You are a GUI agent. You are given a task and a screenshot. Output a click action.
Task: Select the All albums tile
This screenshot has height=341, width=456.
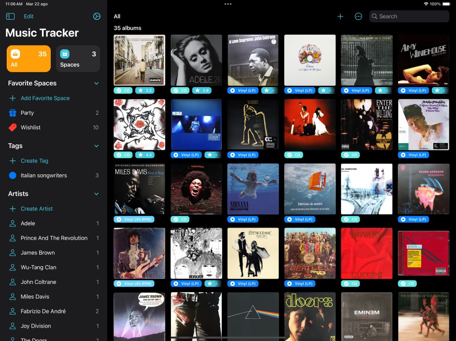click(28, 59)
